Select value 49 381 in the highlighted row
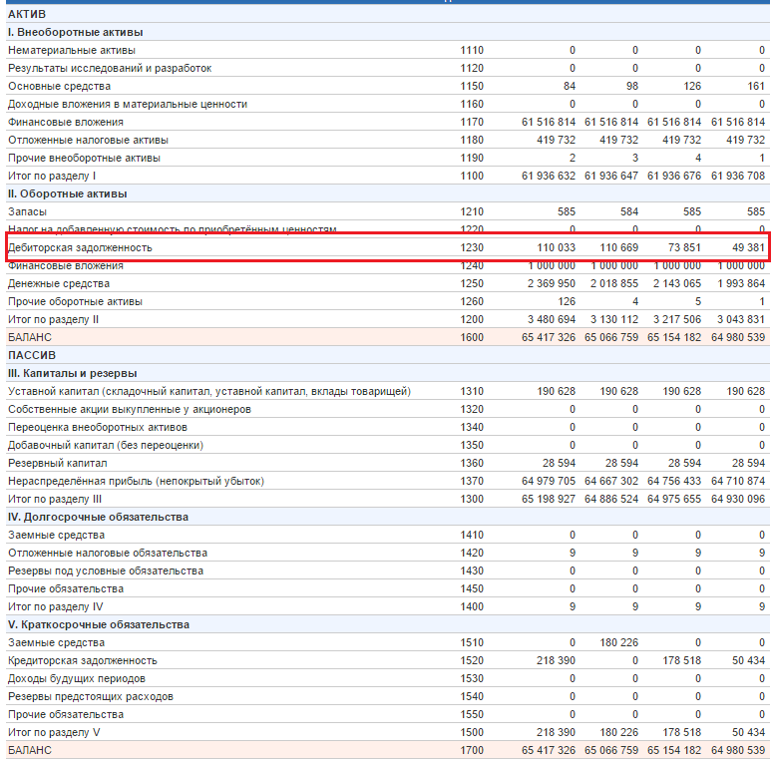The height and width of the screenshot is (761, 771). [x=746, y=247]
